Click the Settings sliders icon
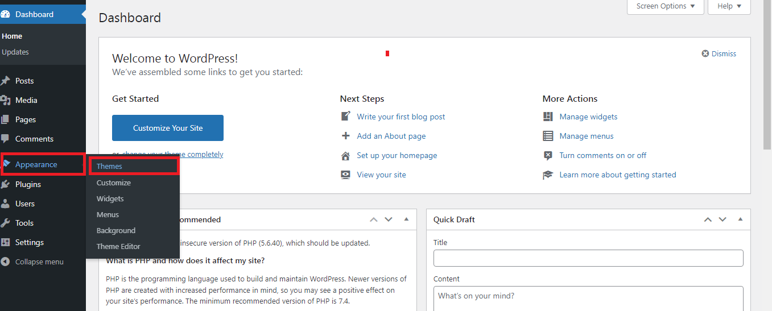 [x=5, y=242]
